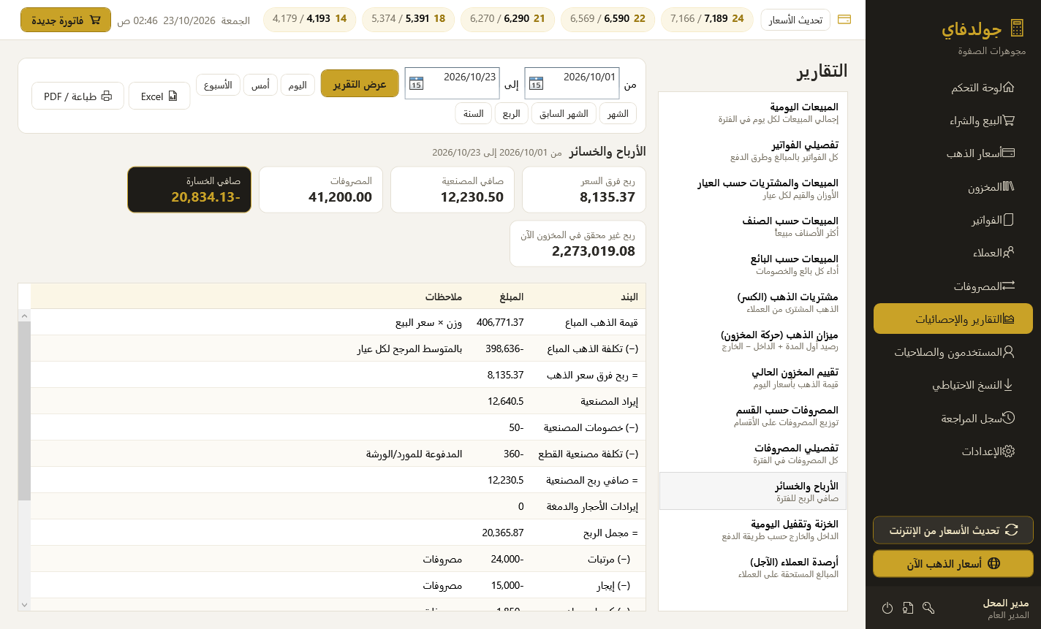Choose the السنة year date range
1041x629 pixels.
pyautogui.click(x=473, y=113)
